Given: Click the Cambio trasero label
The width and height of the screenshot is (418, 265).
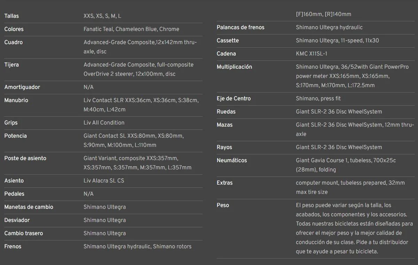Looking at the screenshot, I should pyautogui.click(x=23, y=233).
